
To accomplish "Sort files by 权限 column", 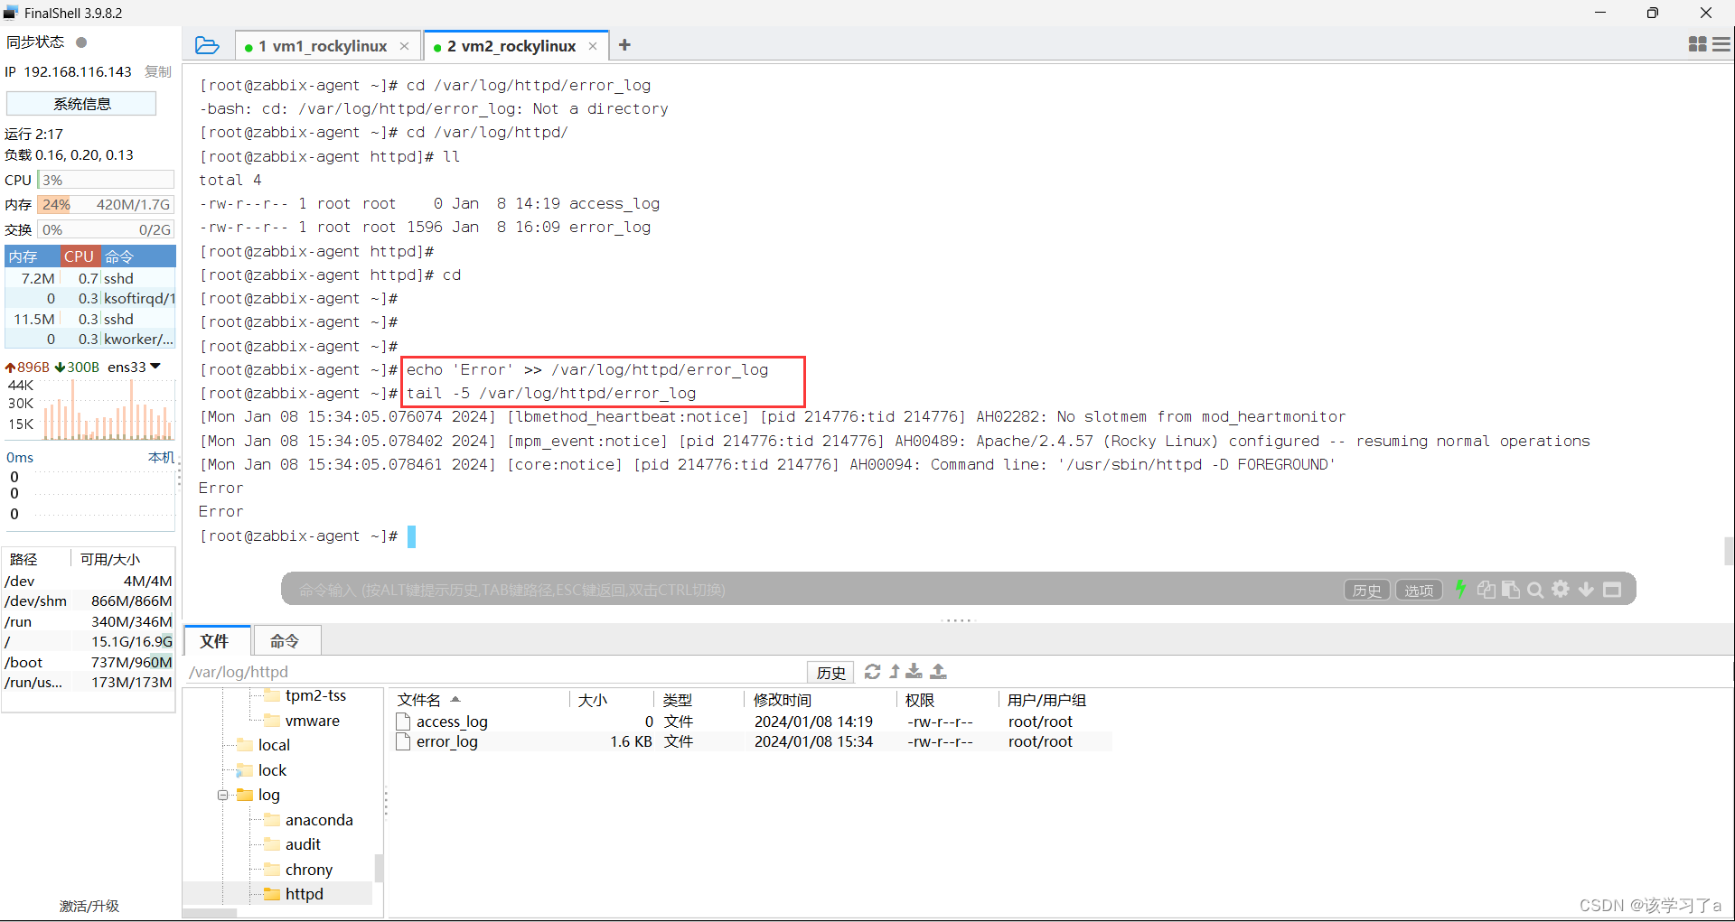I will point(948,700).
